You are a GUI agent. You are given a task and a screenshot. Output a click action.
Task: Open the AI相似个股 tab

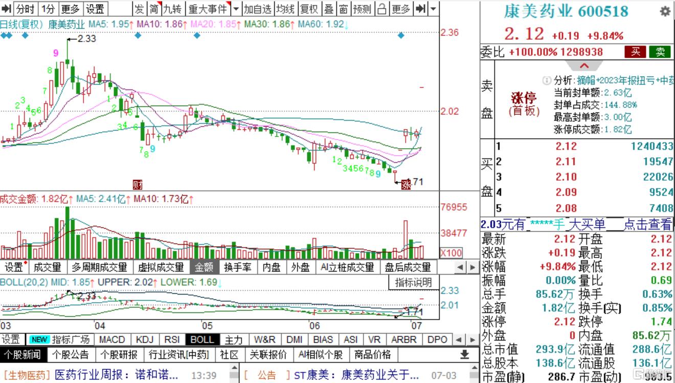(321, 354)
